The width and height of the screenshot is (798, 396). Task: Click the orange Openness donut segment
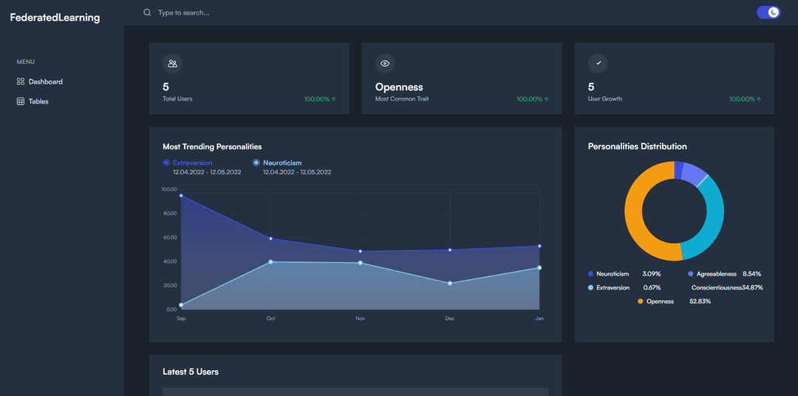pos(635,214)
